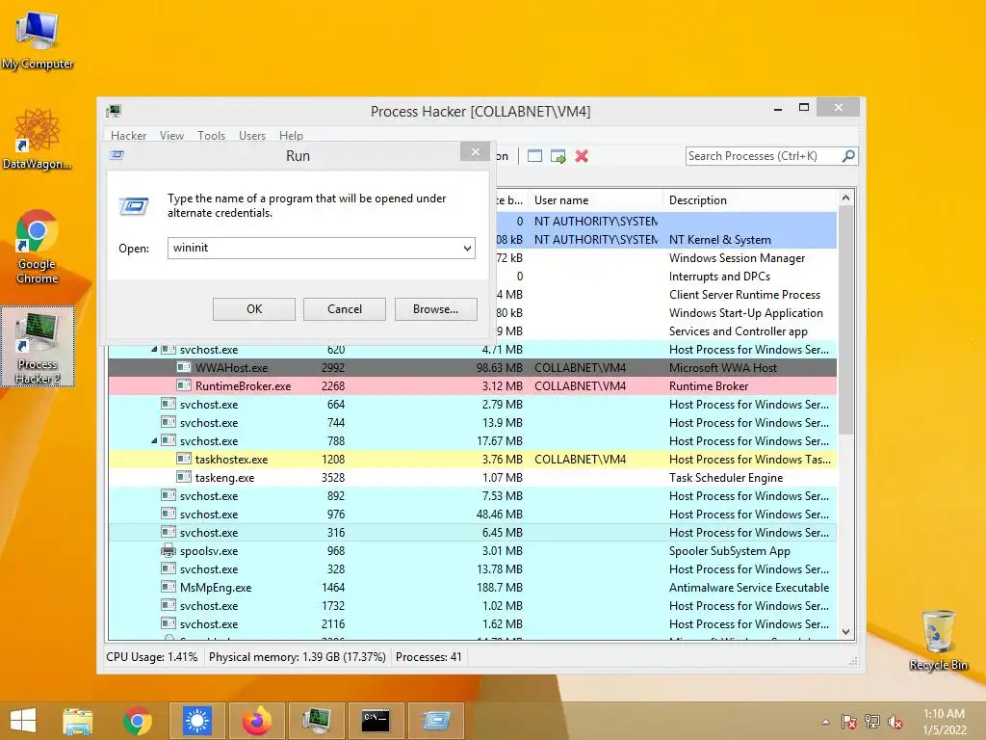Screen dimensions: 986x740
Task: Collapse the svchost.exe 788 tree node
Action: pos(154,441)
